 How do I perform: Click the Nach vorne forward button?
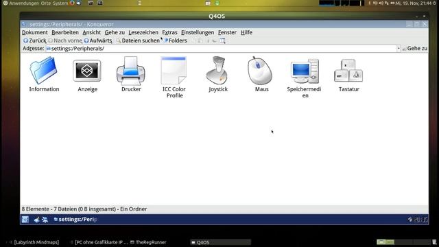pyautogui.click(x=65, y=40)
